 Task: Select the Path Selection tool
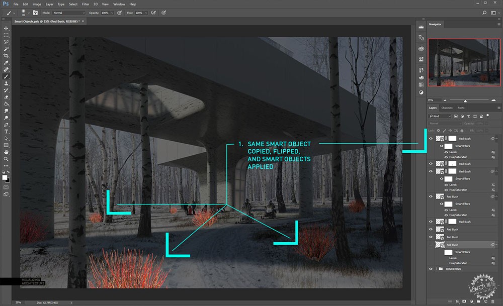click(6, 138)
